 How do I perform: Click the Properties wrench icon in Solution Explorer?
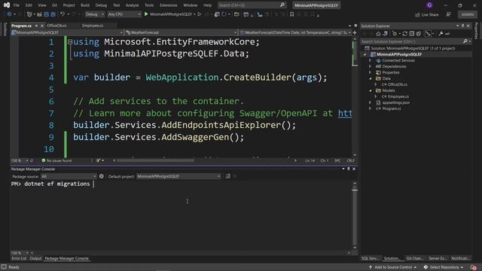point(441,34)
